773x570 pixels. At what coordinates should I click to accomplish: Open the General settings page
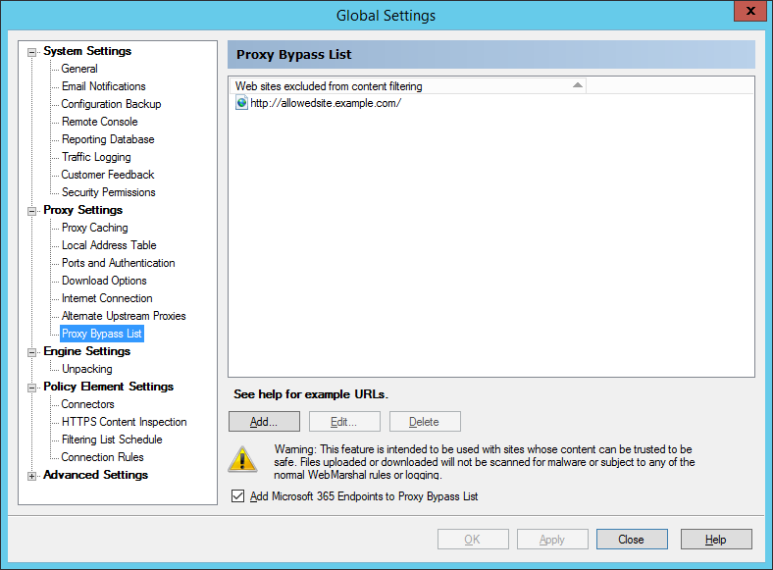click(x=79, y=69)
